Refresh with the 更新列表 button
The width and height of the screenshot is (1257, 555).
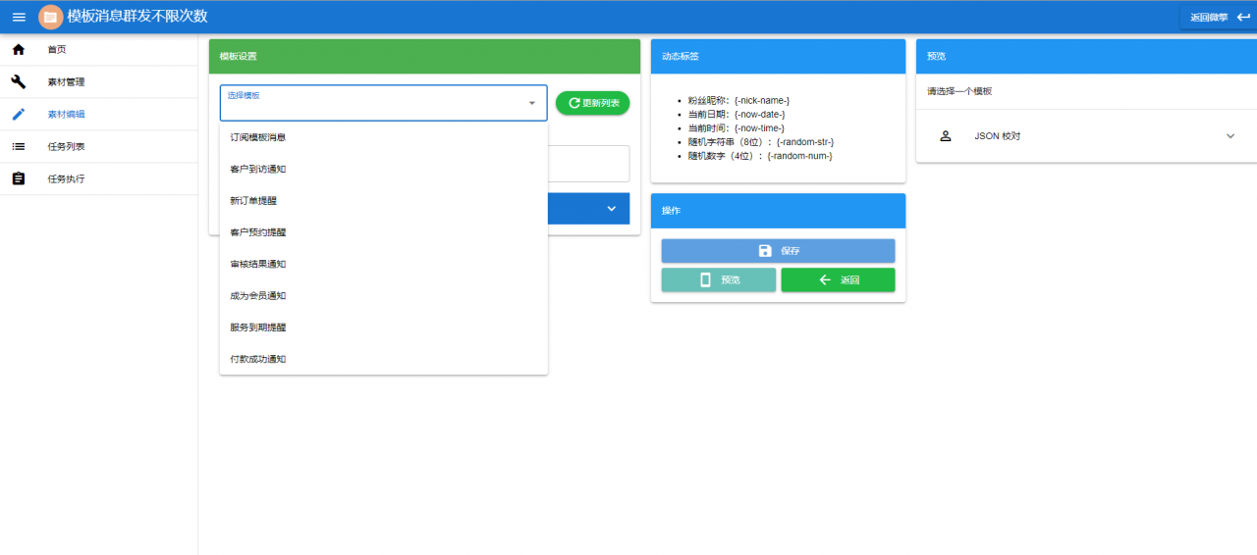592,102
